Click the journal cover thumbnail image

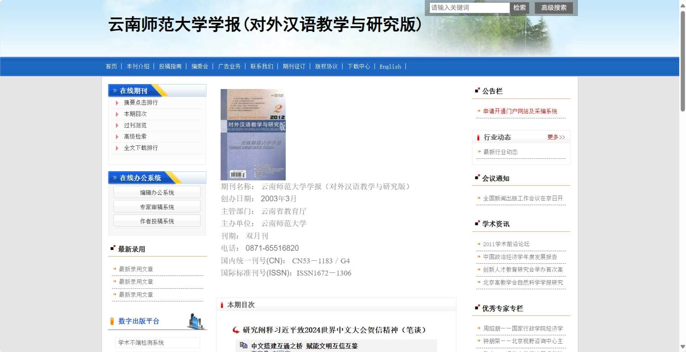[x=253, y=135]
